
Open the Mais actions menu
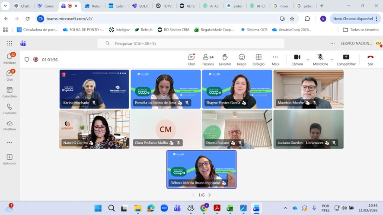(x=275, y=59)
